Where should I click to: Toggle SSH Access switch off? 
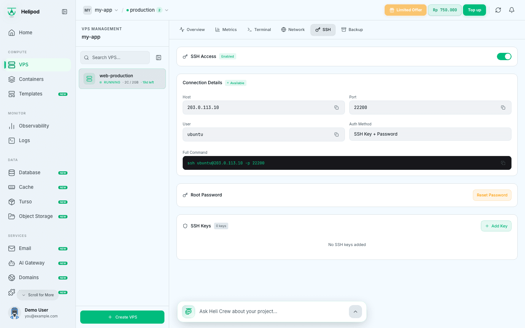click(504, 56)
